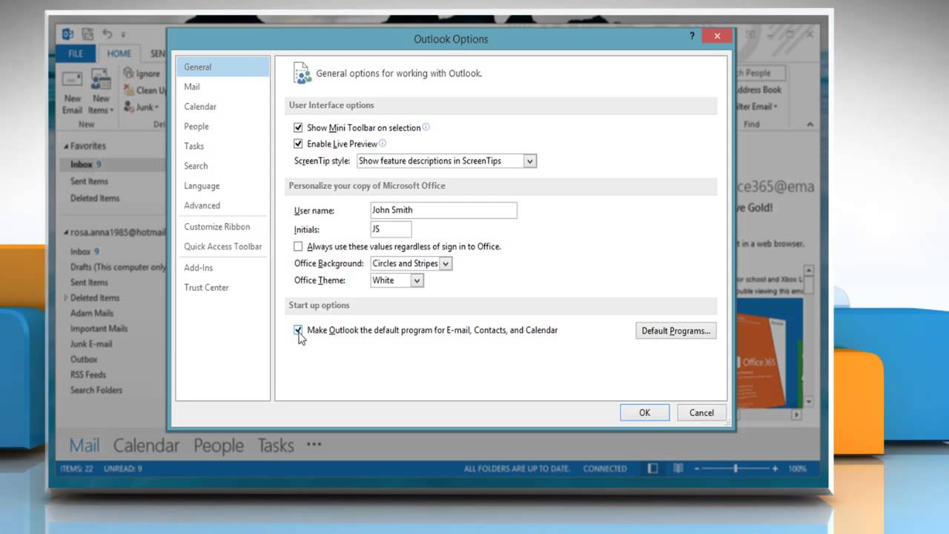
Task: Click the Initials input field
Action: [391, 230]
